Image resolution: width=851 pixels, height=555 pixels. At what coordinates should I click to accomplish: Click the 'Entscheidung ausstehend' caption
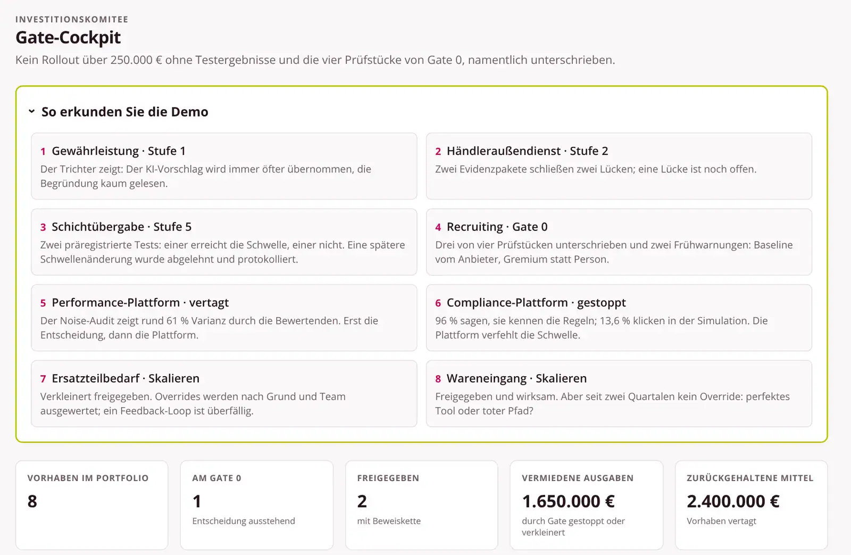tap(244, 521)
